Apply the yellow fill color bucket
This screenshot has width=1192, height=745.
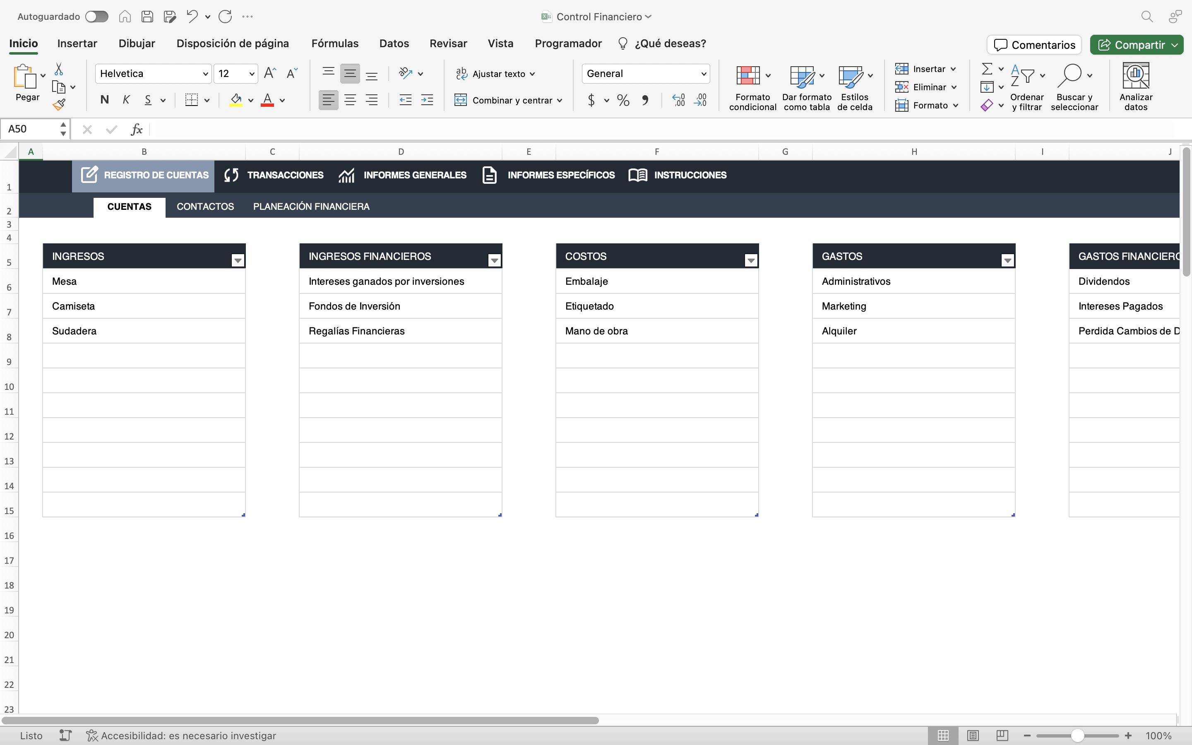pos(236,100)
